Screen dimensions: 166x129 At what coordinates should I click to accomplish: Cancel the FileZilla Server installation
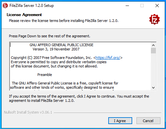(x=148, y=121)
